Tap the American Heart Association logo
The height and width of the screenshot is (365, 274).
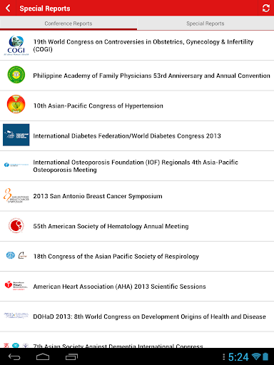tap(16, 285)
